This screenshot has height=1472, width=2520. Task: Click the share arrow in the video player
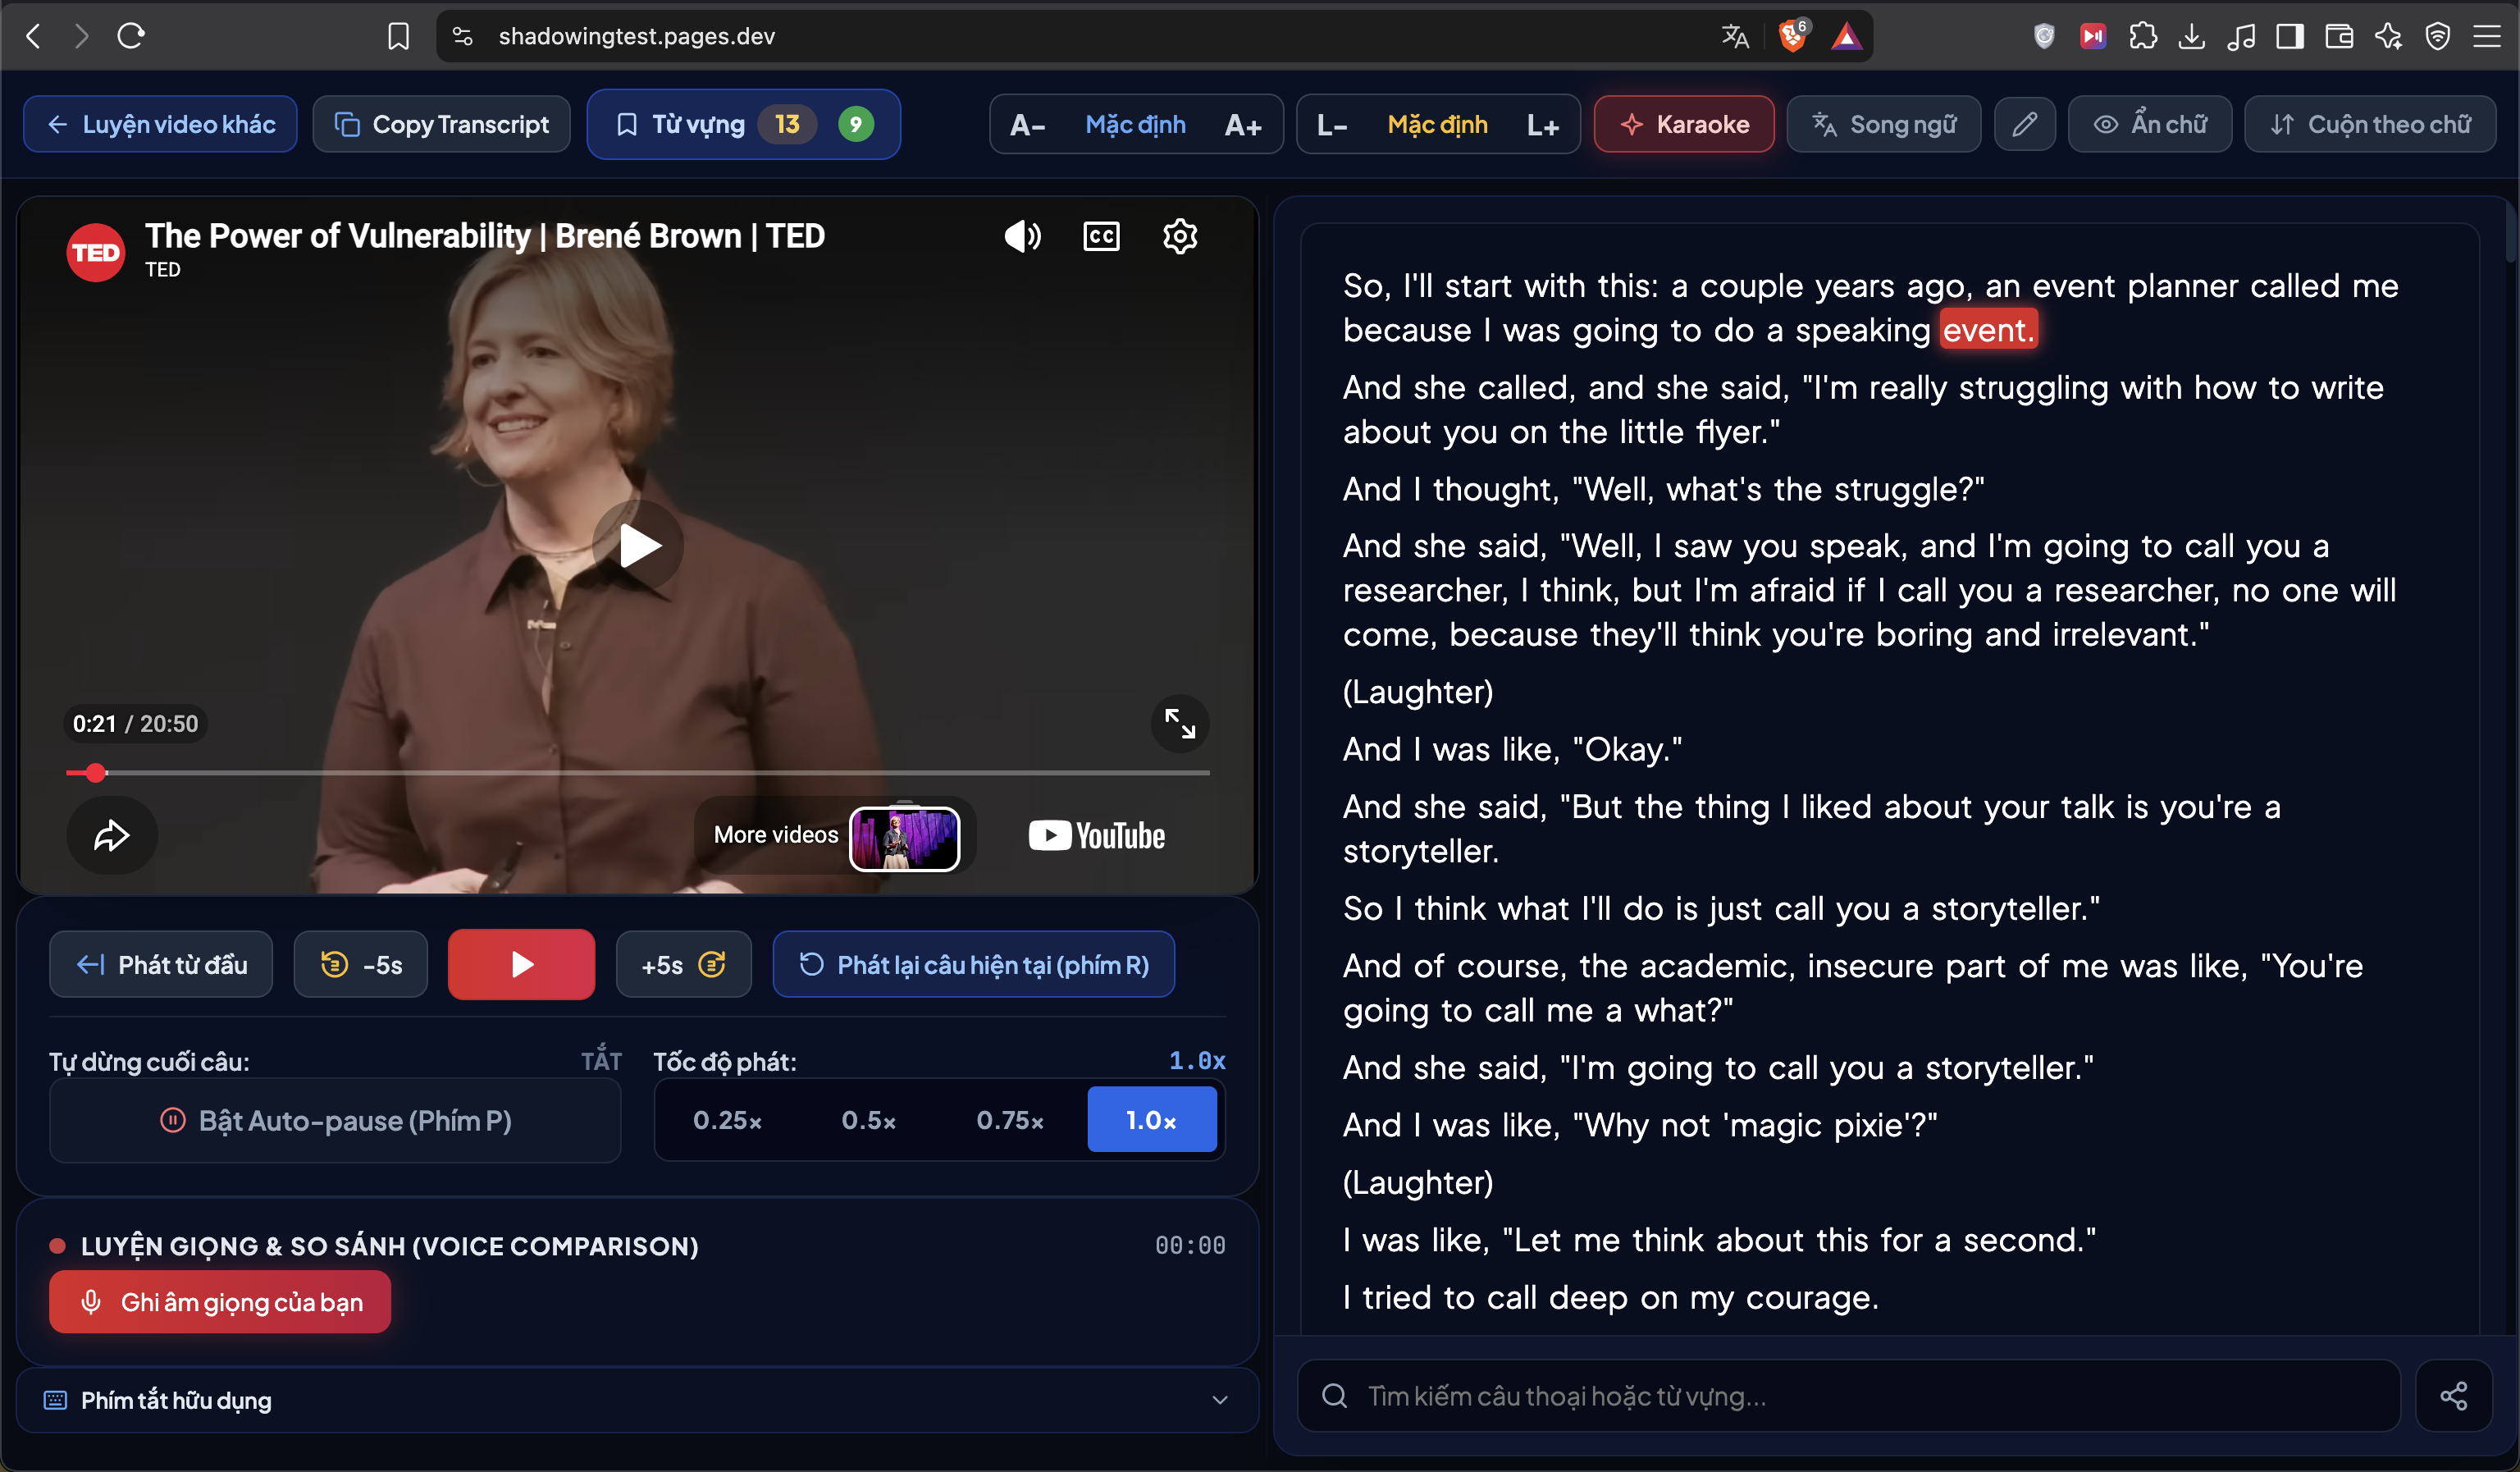click(x=111, y=835)
